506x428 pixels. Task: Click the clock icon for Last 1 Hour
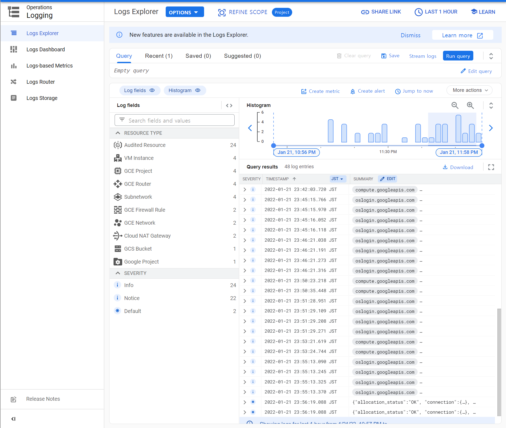pos(418,12)
